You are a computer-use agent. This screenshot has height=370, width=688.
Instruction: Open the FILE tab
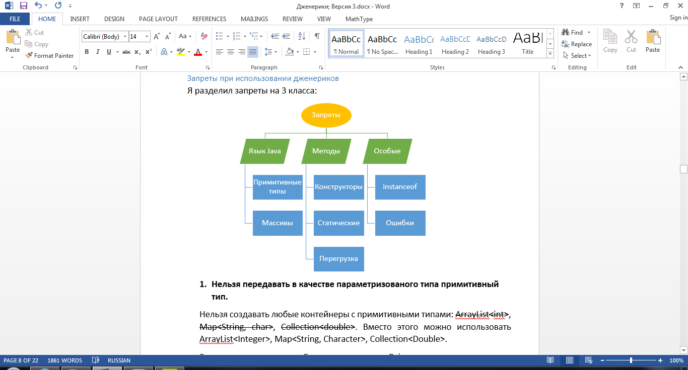pyautogui.click(x=15, y=19)
